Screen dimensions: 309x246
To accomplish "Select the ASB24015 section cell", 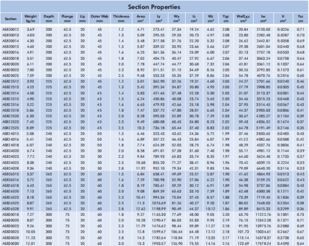I will pyautogui.click(x=11, y=134).
